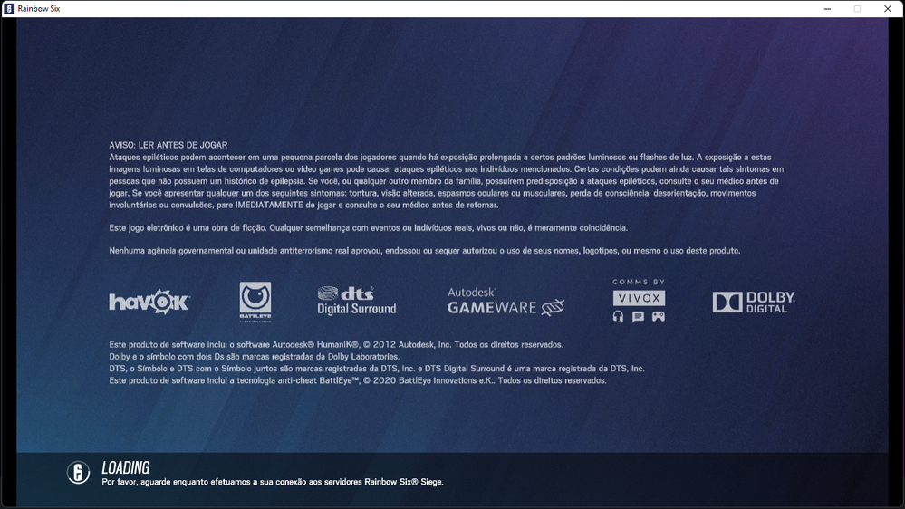Click the BattlEye logo

click(x=255, y=302)
